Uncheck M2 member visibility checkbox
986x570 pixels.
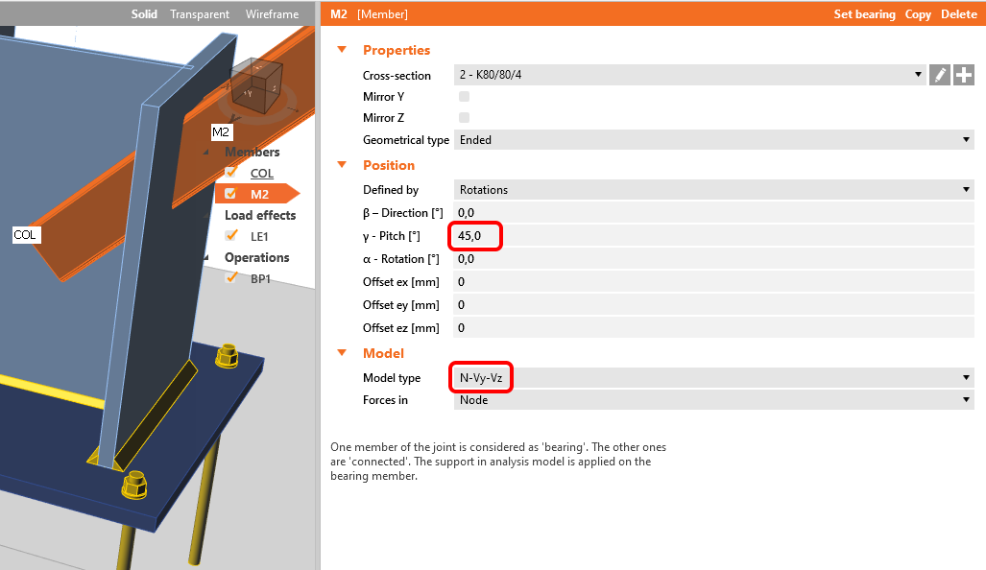point(230,194)
